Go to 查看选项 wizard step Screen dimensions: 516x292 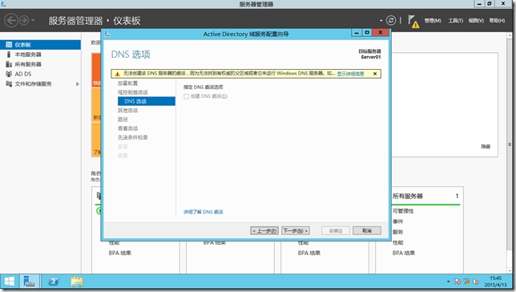(x=127, y=128)
